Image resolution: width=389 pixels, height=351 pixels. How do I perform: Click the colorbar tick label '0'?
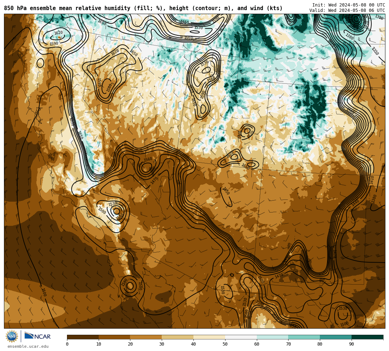[67, 344]
